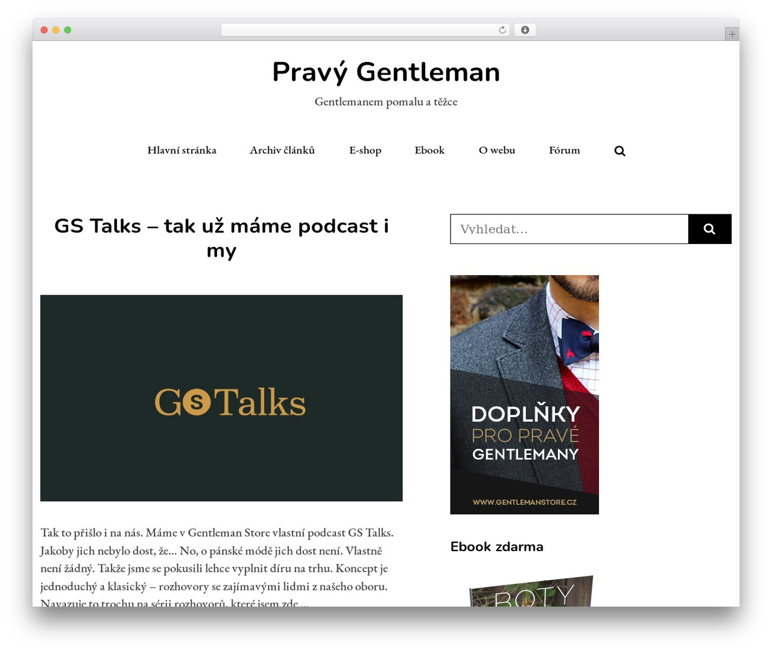The image size is (772, 653).
Task: Click the GS Talks featured image
Action: pyautogui.click(x=221, y=398)
